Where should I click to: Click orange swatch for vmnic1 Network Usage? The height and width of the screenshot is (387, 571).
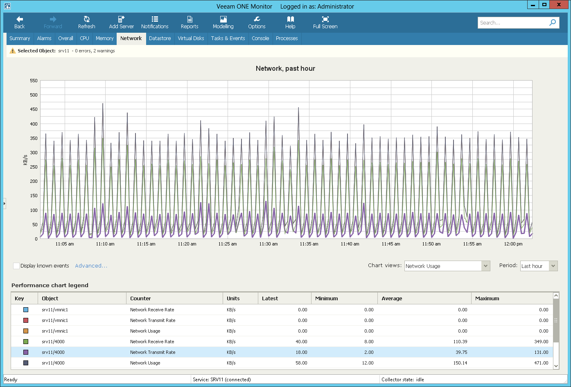tap(26, 331)
